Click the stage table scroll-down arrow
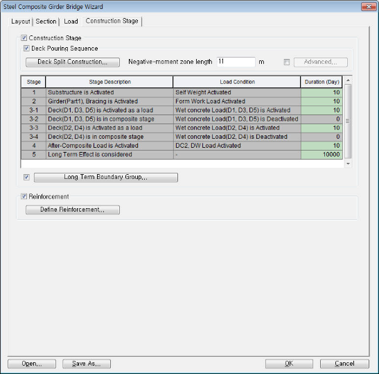The image size is (379, 374). click(x=348, y=164)
